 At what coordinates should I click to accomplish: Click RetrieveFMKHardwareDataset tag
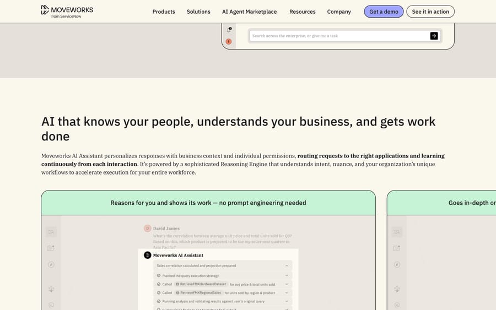coord(201,284)
